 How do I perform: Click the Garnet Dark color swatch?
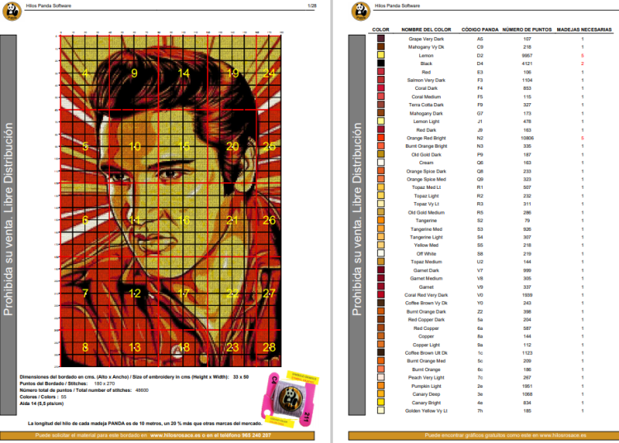pyautogui.click(x=380, y=271)
